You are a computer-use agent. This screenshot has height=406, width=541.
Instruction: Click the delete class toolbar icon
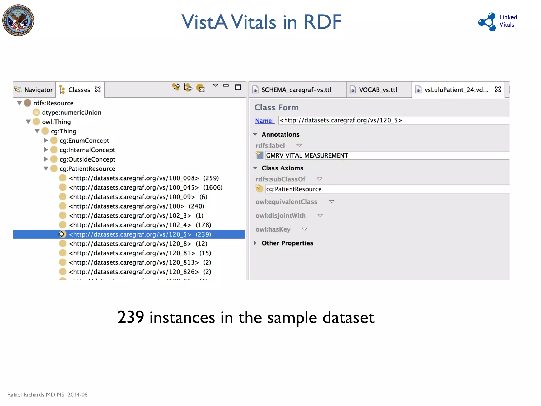pos(201,88)
